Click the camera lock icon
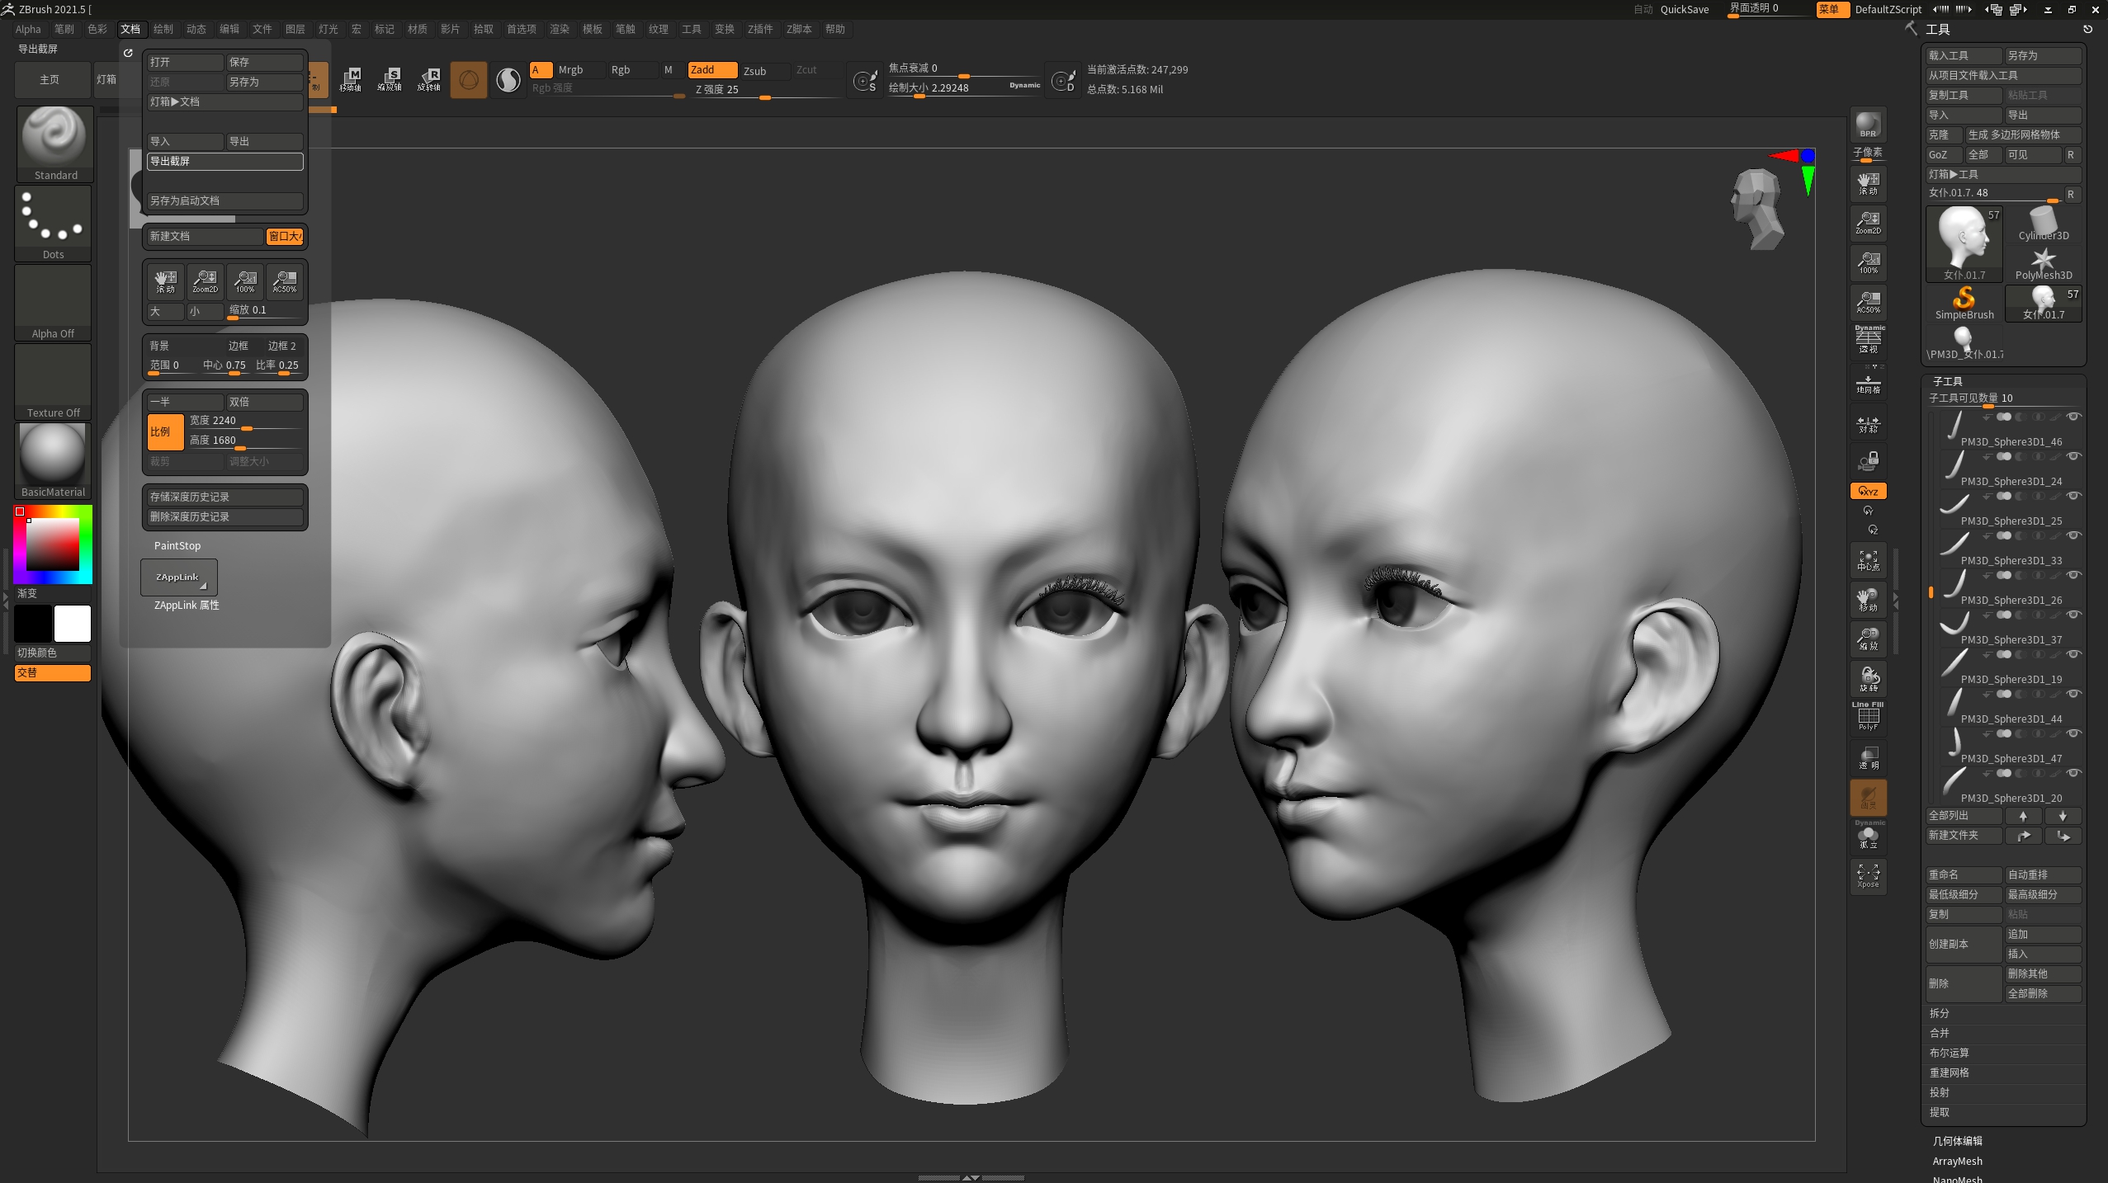The image size is (2108, 1183). (x=1868, y=460)
